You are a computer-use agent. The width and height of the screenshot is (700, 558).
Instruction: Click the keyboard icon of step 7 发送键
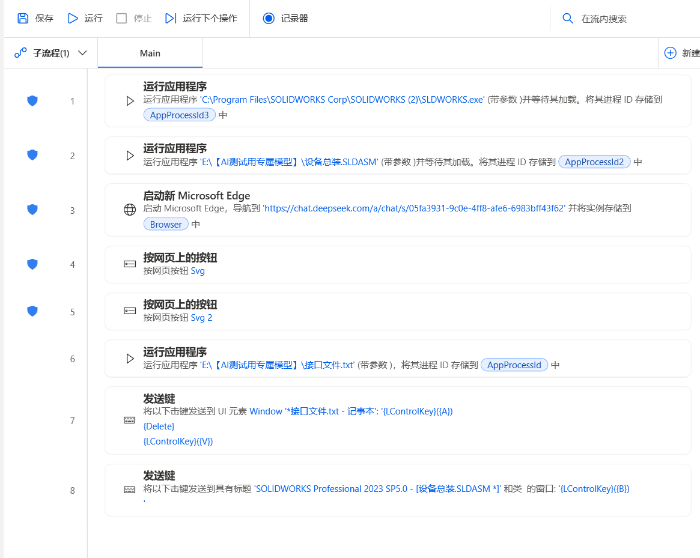tap(129, 420)
